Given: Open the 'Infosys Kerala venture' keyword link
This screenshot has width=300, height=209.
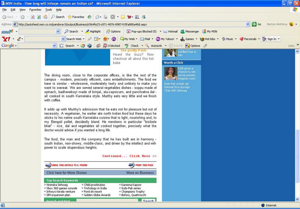Looking at the screenshot, I should coord(61,192).
